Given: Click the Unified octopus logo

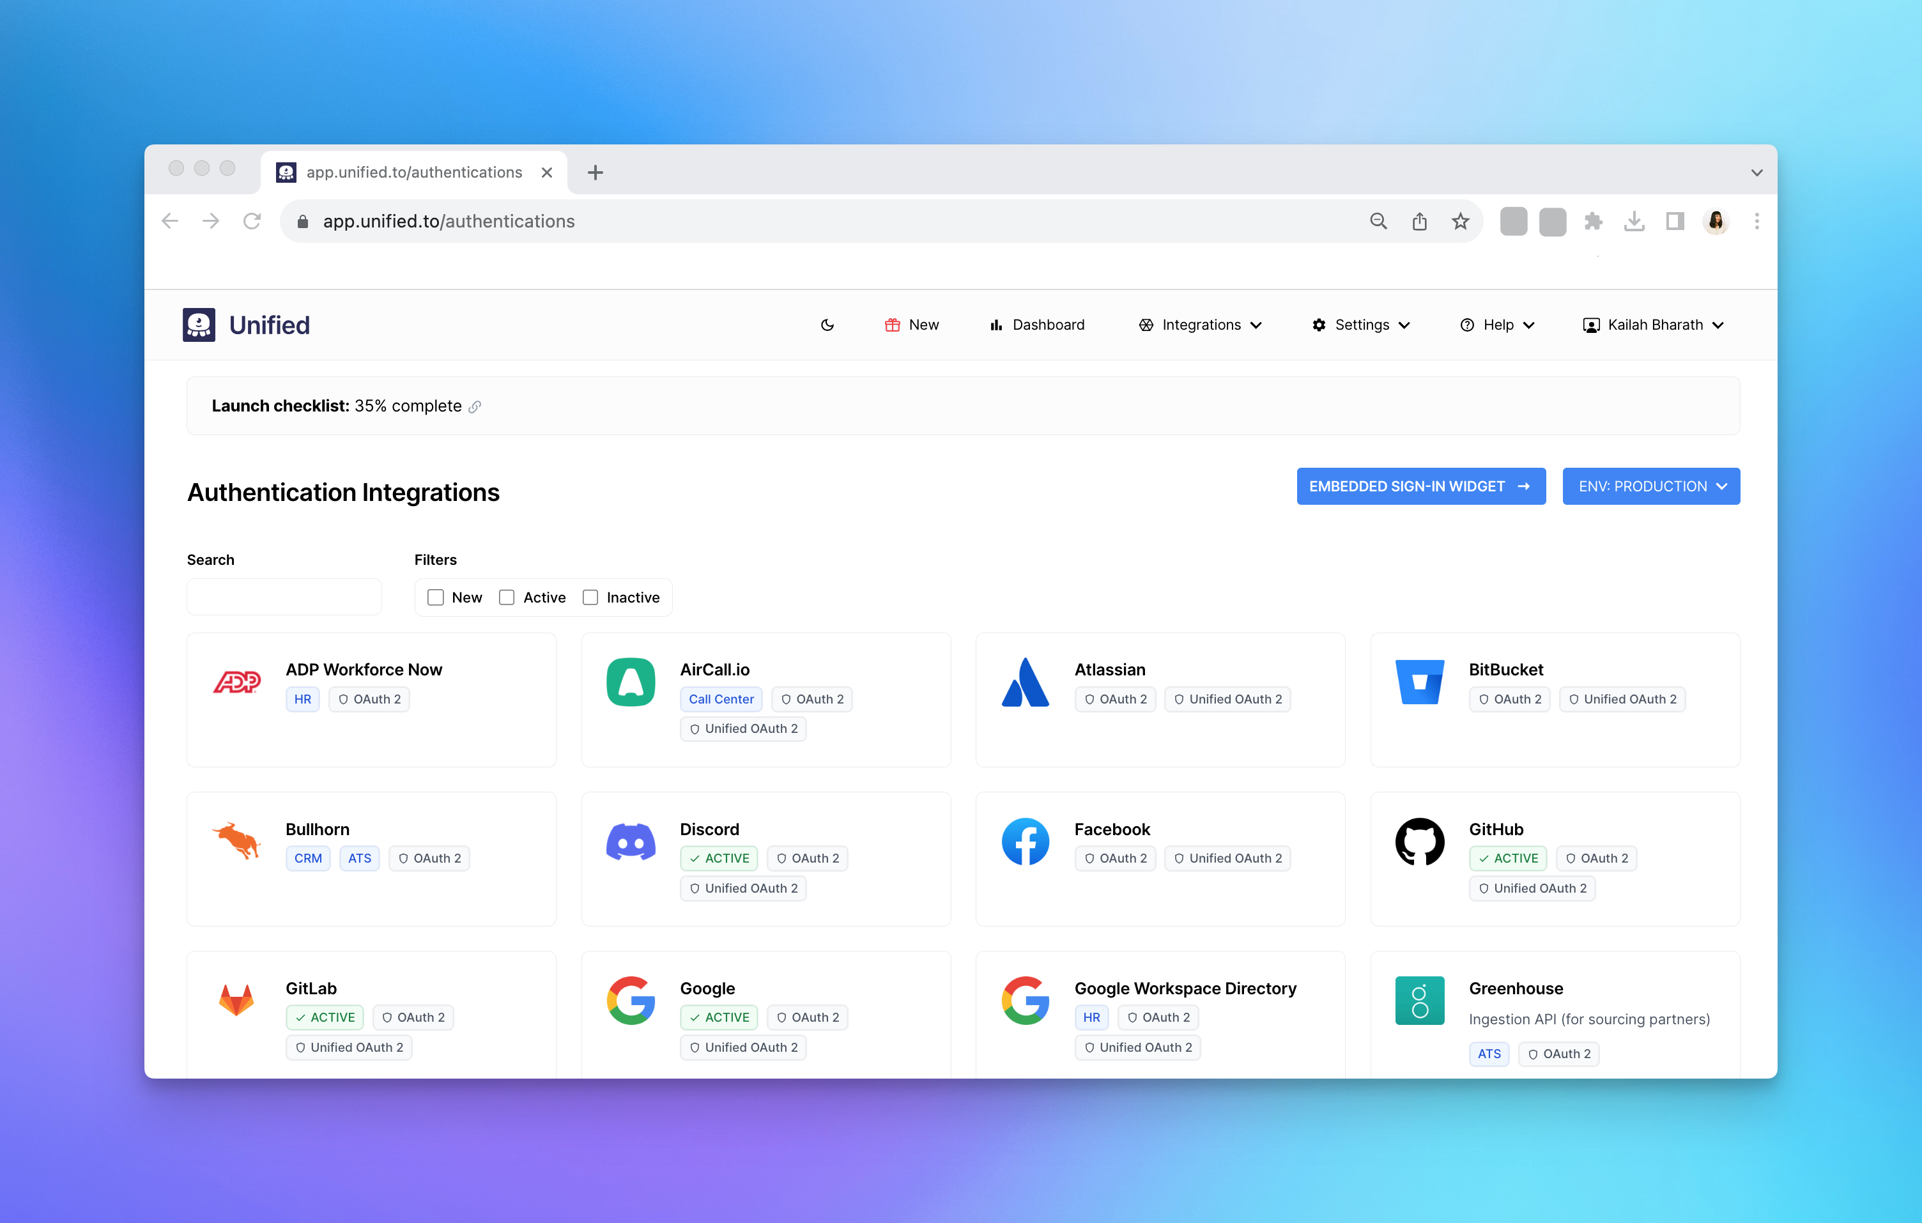Looking at the screenshot, I should [x=199, y=324].
